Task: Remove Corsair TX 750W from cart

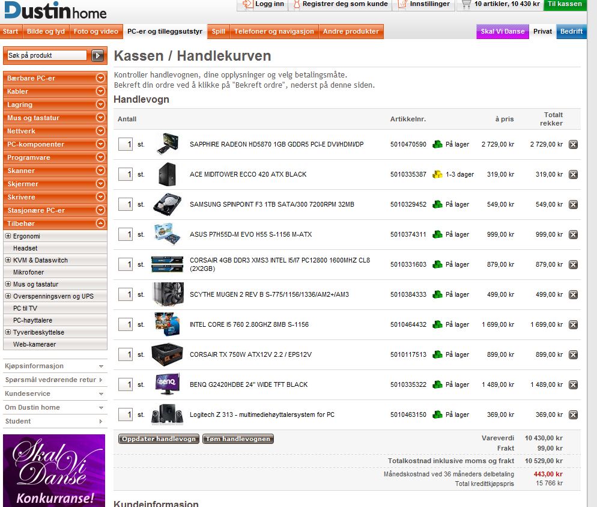Action: coord(573,354)
